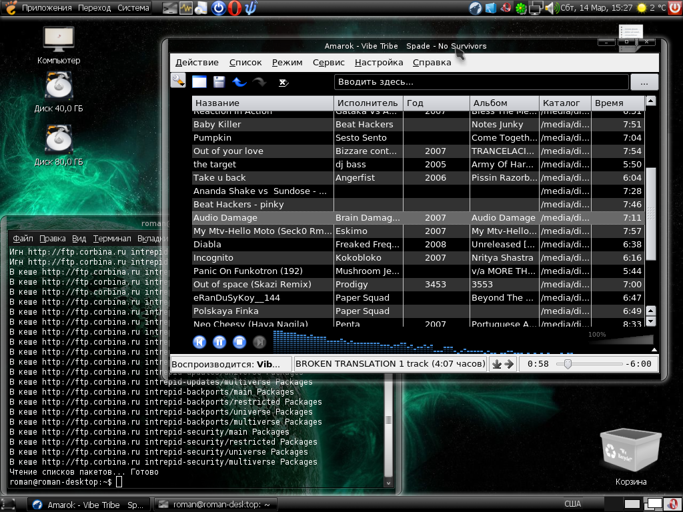Select the 'Incognito' track by Kokobloko
683x512 pixels.
pos(418,258)
